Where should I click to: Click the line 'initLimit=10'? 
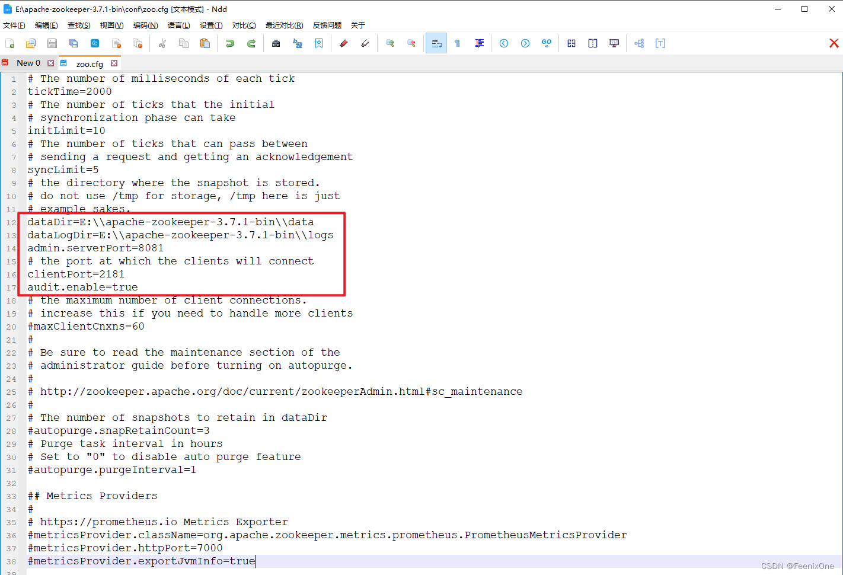(x=66, y=130)
